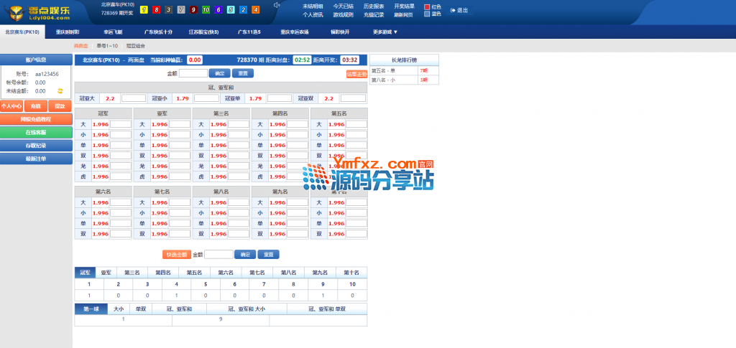Image resolution: width=736 pixels, height=348 pixels.
Task: Open the 结果走势 results trend button
Action: (356, 73)
